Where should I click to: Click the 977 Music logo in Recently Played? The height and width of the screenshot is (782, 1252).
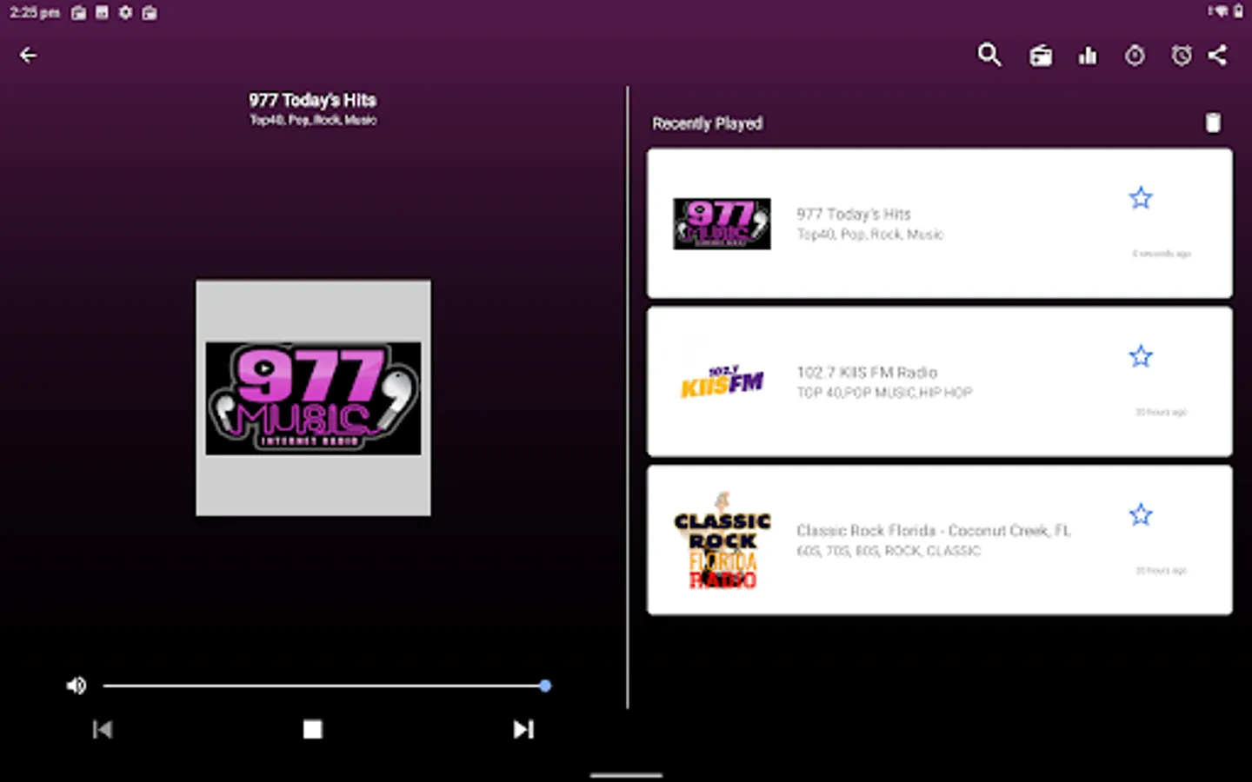722,223
